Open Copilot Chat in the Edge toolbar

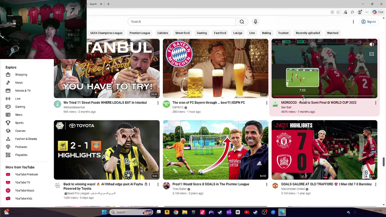[x=378, y=12]
